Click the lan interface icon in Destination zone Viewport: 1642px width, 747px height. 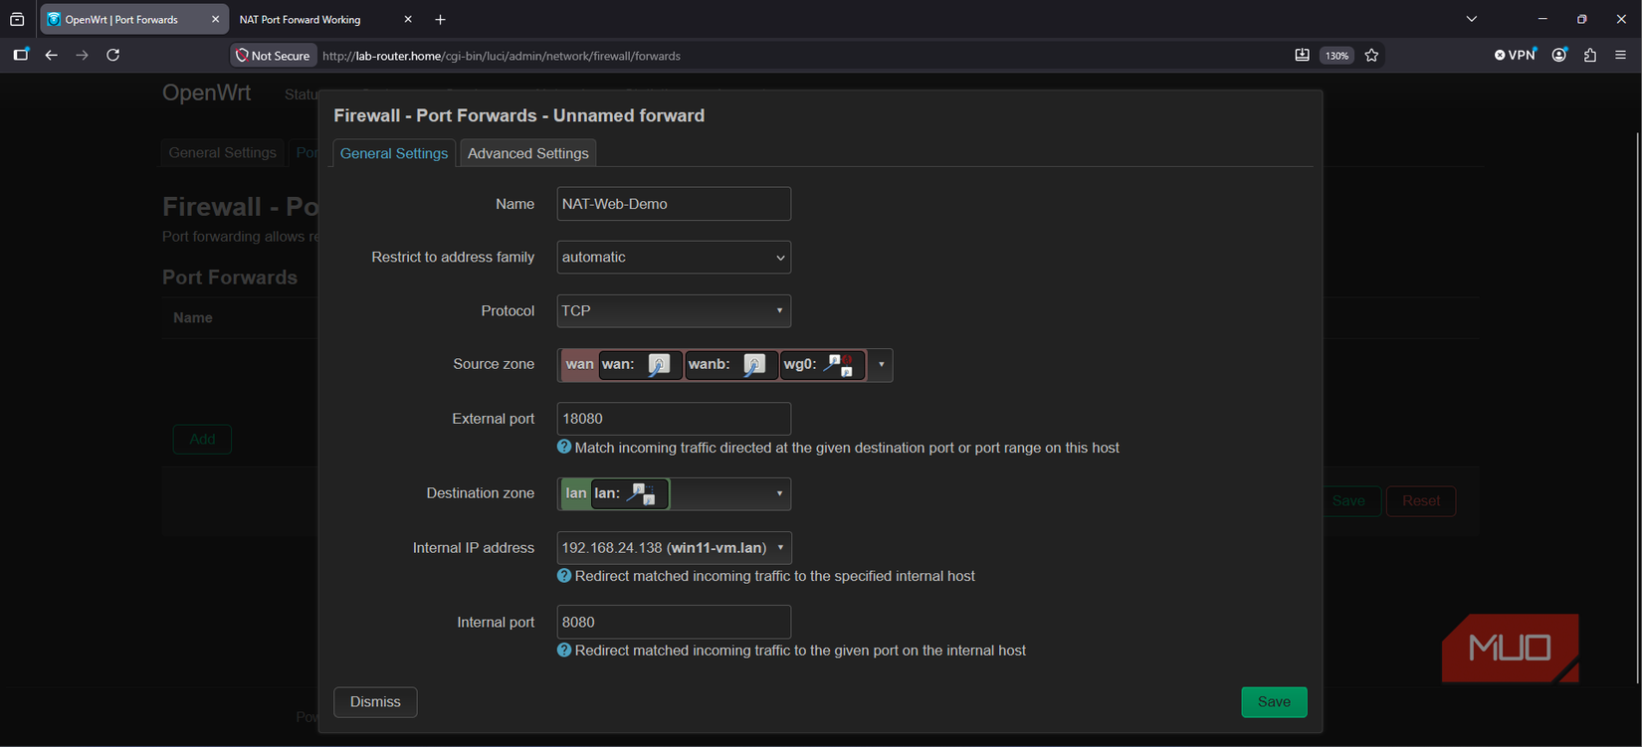pos(642,493)
